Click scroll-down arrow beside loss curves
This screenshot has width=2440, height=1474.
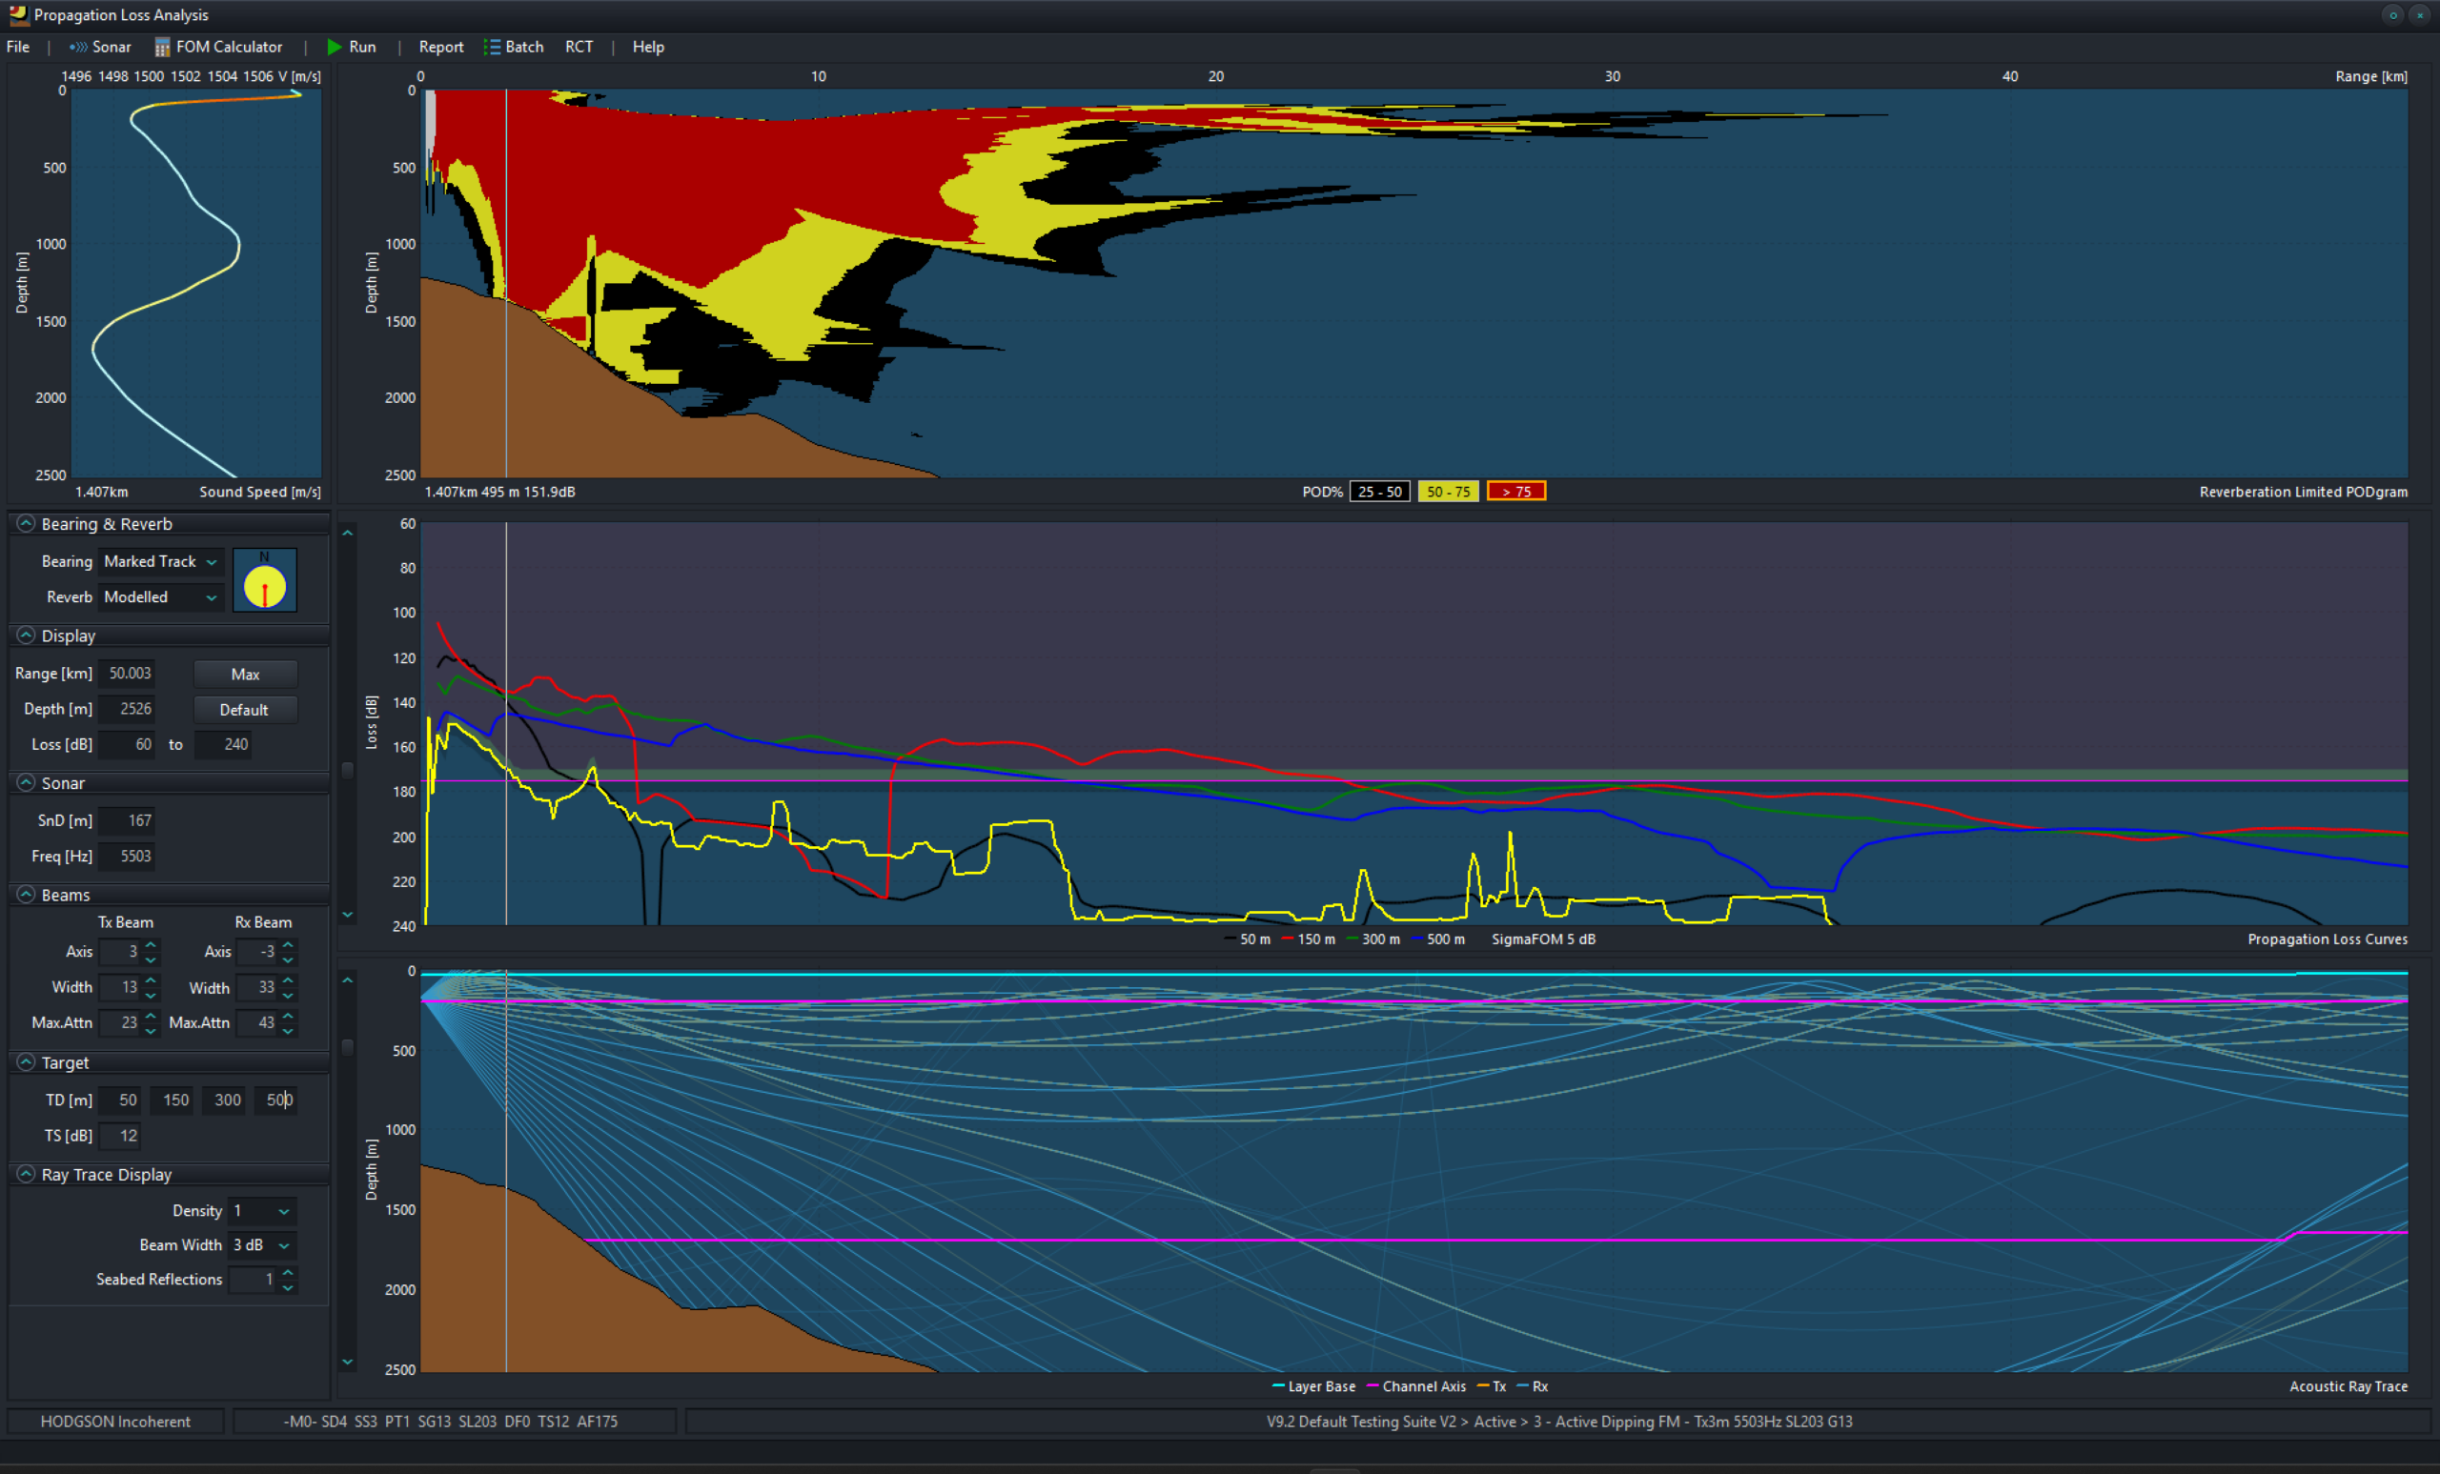348,915
